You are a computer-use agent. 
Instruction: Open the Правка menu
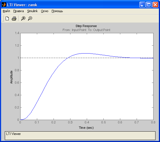[19, 11]
